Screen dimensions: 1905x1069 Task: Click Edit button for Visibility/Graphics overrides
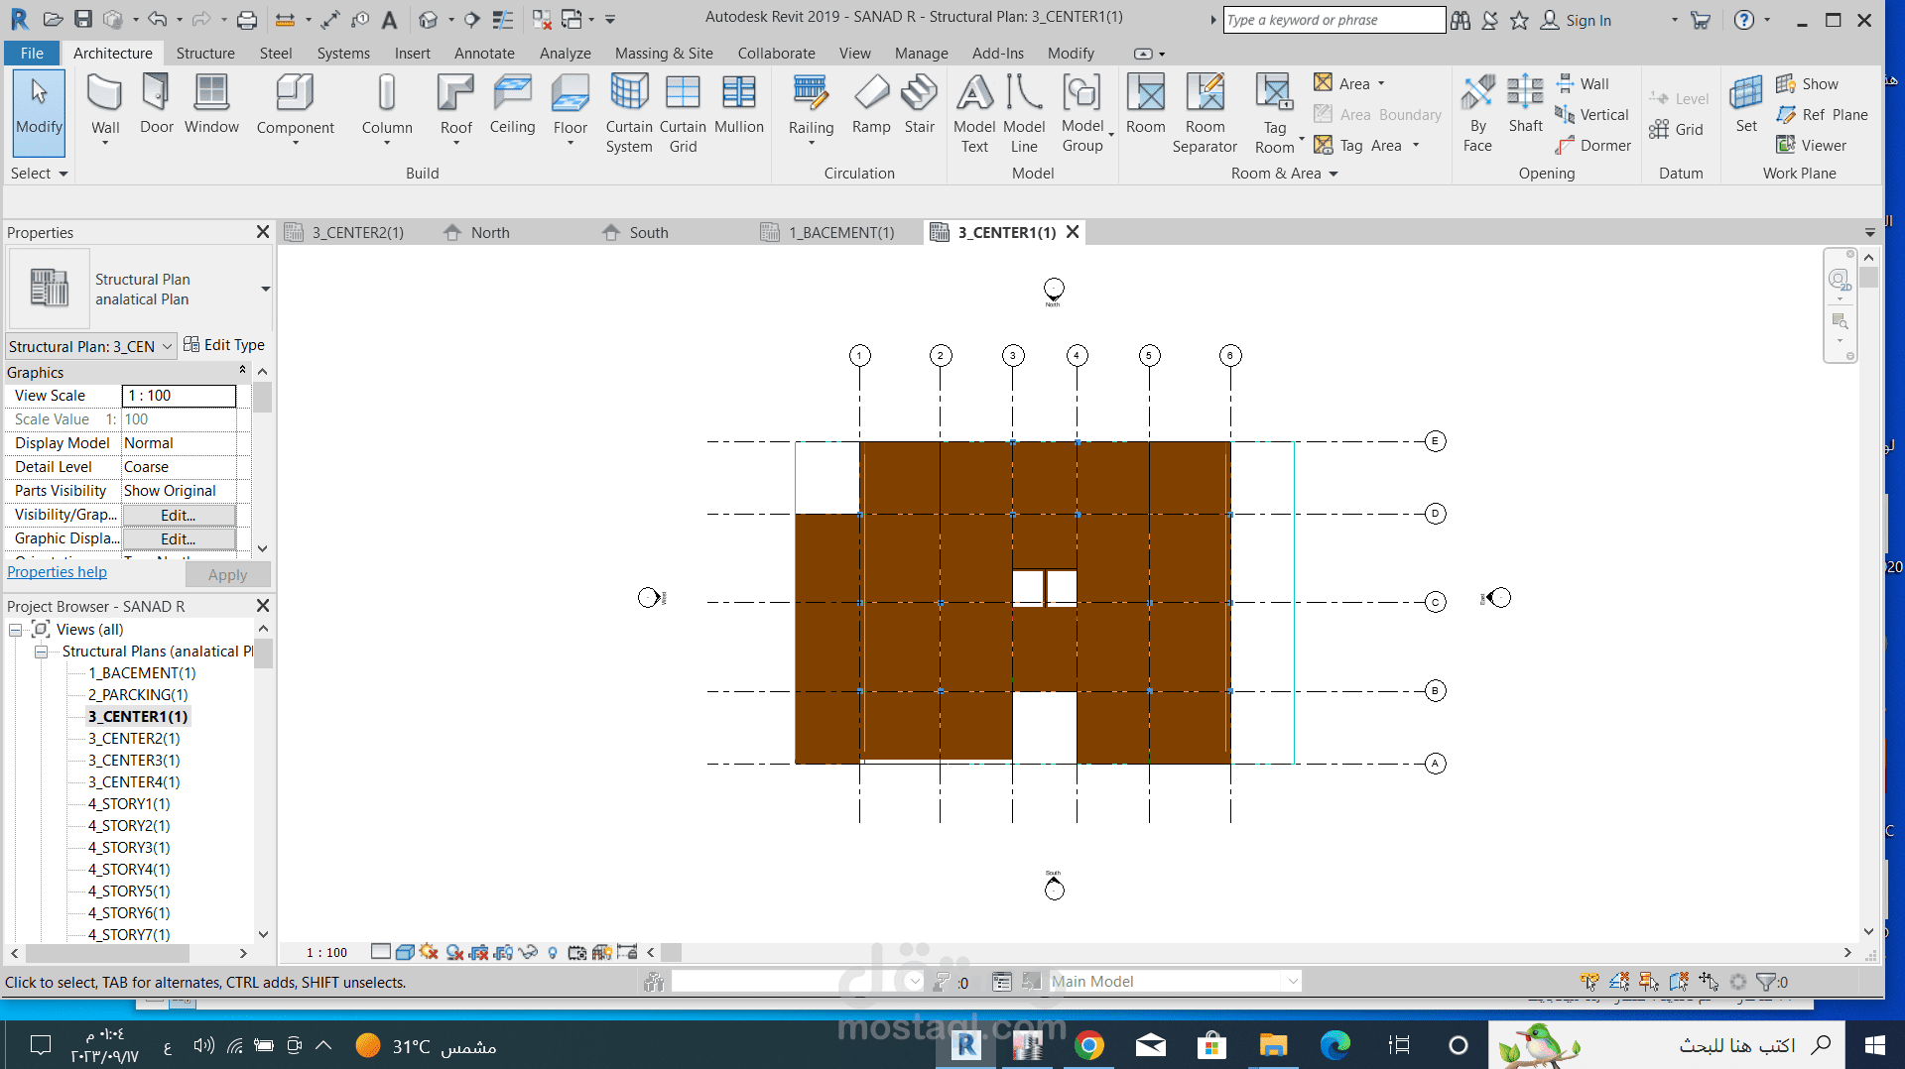pyautogui.click(x=179, y=515)
